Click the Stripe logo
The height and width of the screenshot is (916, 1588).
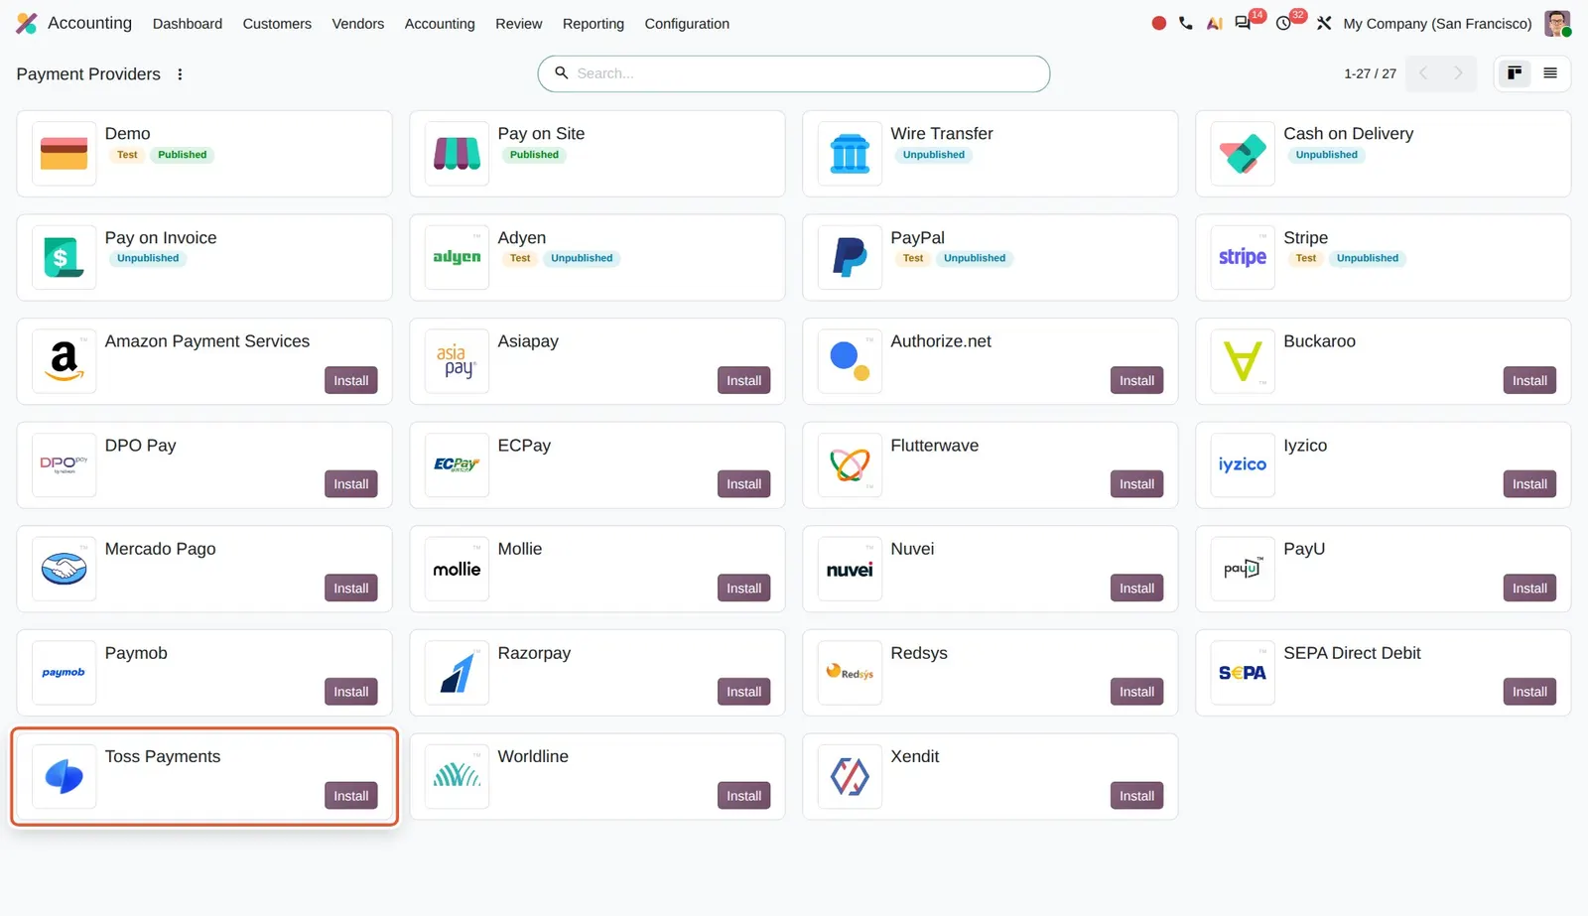[x=1243, y=257]
